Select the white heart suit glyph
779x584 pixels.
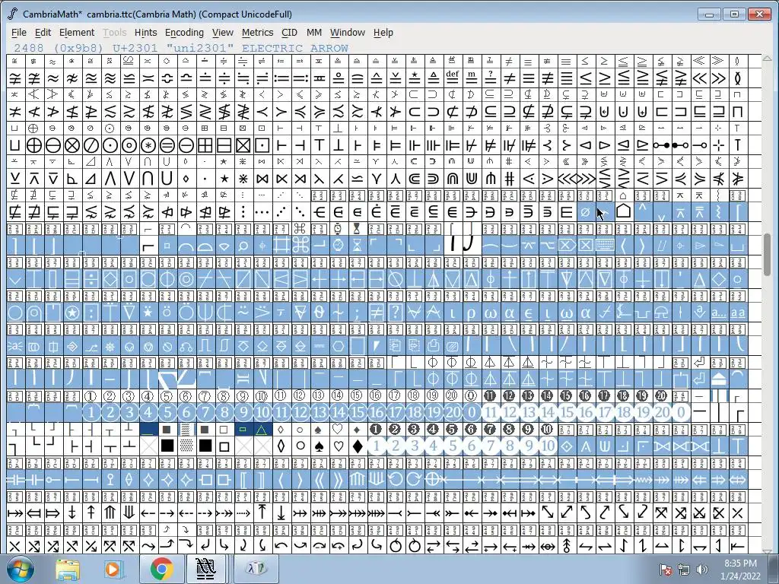339,446
